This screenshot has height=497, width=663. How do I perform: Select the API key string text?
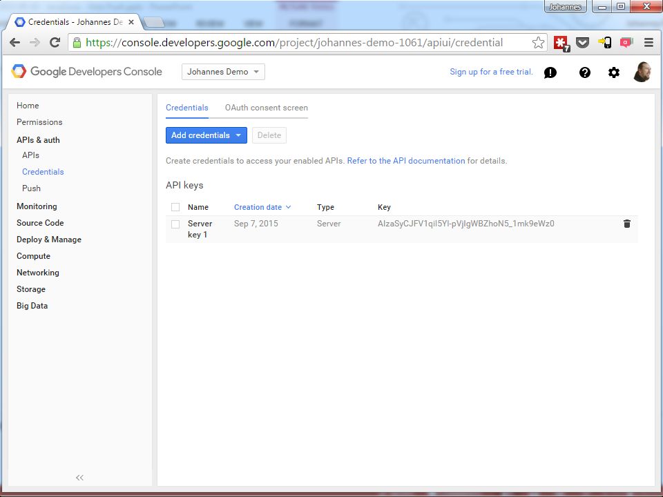(x=466, y=224)
